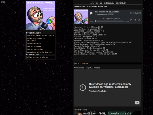The image size is (153, 115).
Task: Select the Sergio Y Estibaliz - Gina line
Action: [x=87, y=46]
